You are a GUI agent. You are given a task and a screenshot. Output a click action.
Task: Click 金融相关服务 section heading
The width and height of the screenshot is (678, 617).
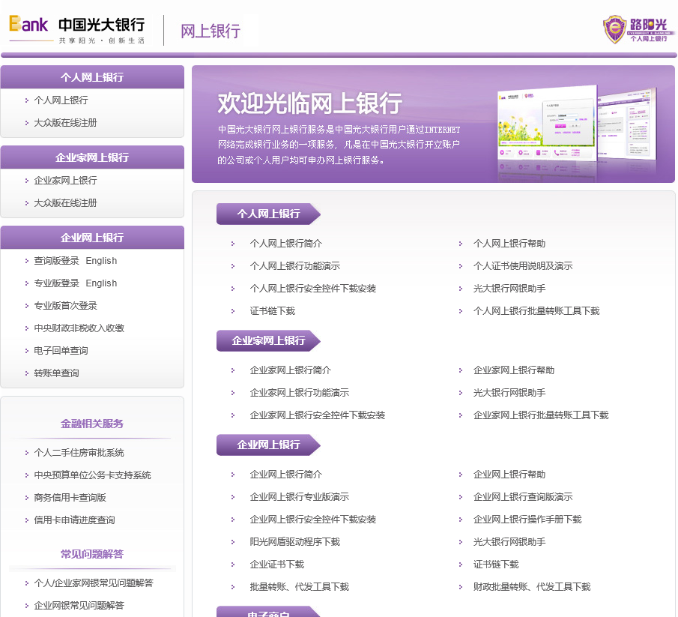[92, 424]
